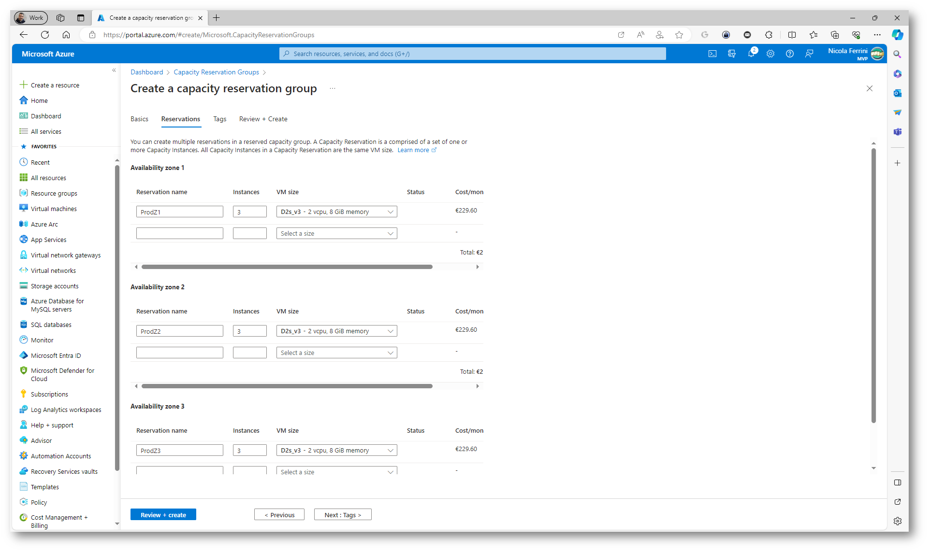Open SQL databases in the sidebar
Image resolution: width=929 pixels, height=552 pixels.
click(x=51, y=325)
